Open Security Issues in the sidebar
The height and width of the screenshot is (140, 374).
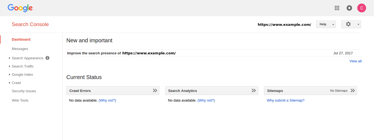(x=24, y=91)
